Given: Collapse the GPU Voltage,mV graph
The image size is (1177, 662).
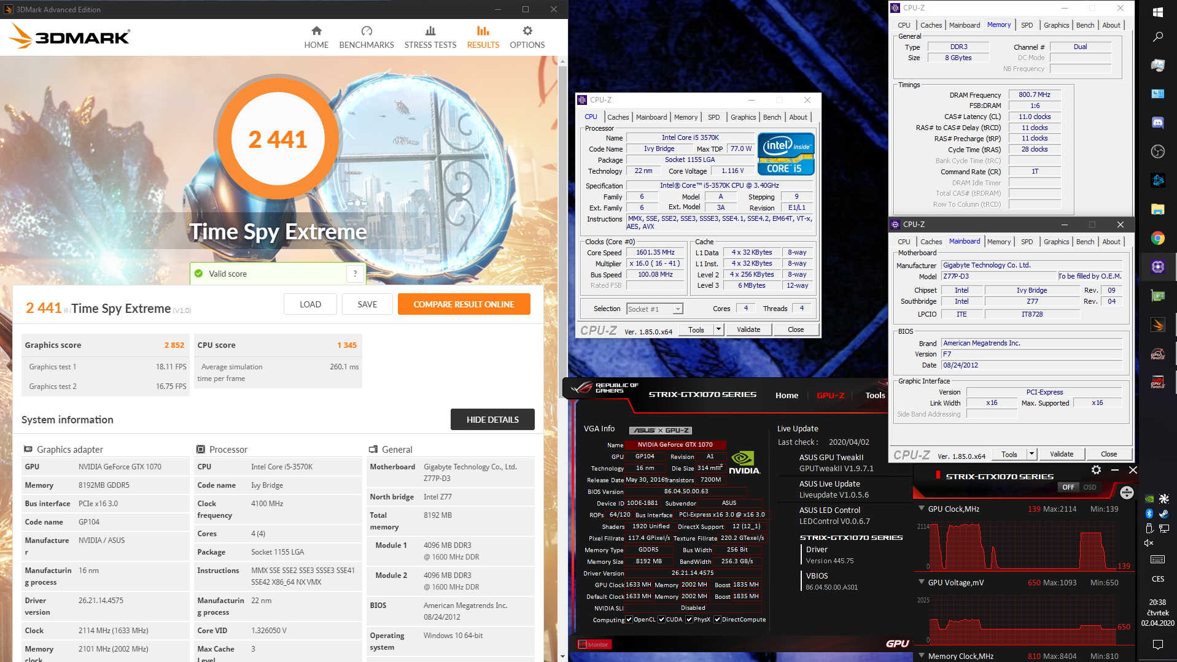Looking at the screenshot, I should (x=922, y=582).
